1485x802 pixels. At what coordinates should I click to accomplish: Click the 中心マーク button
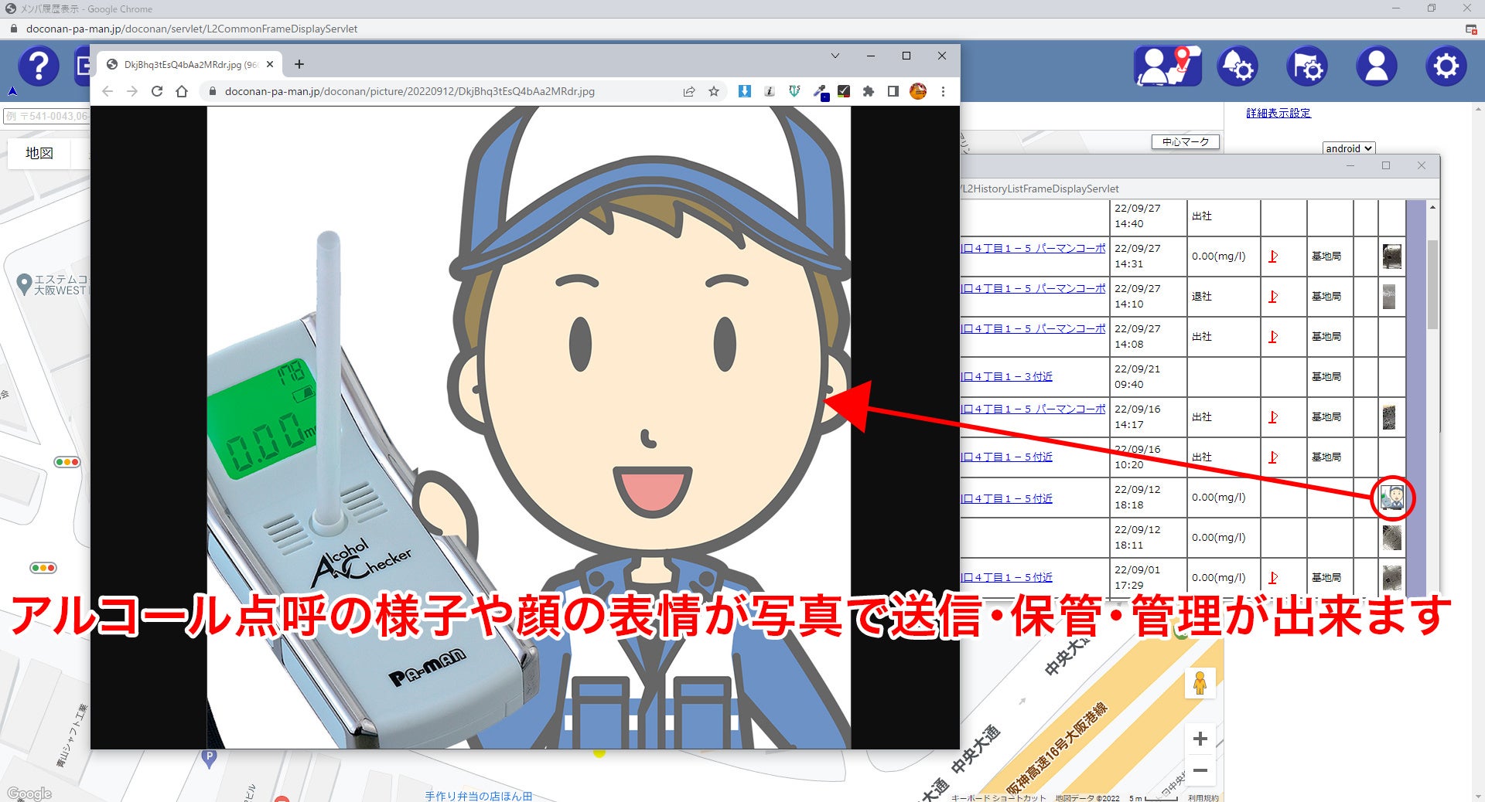click(1186, 141)
